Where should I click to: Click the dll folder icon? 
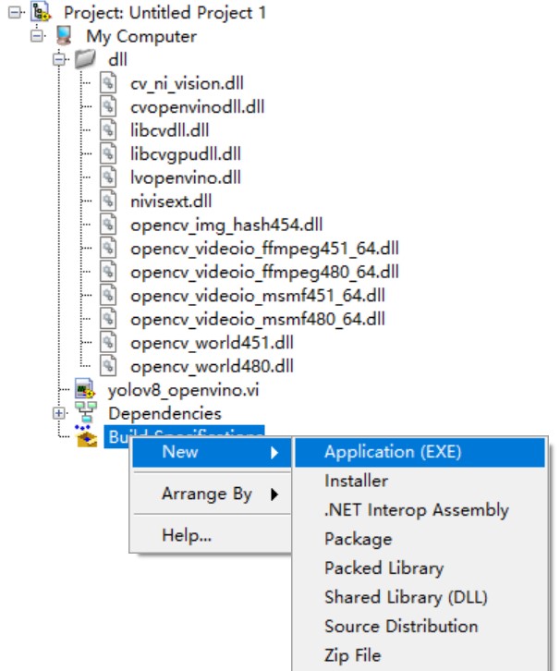coord(86,60)
